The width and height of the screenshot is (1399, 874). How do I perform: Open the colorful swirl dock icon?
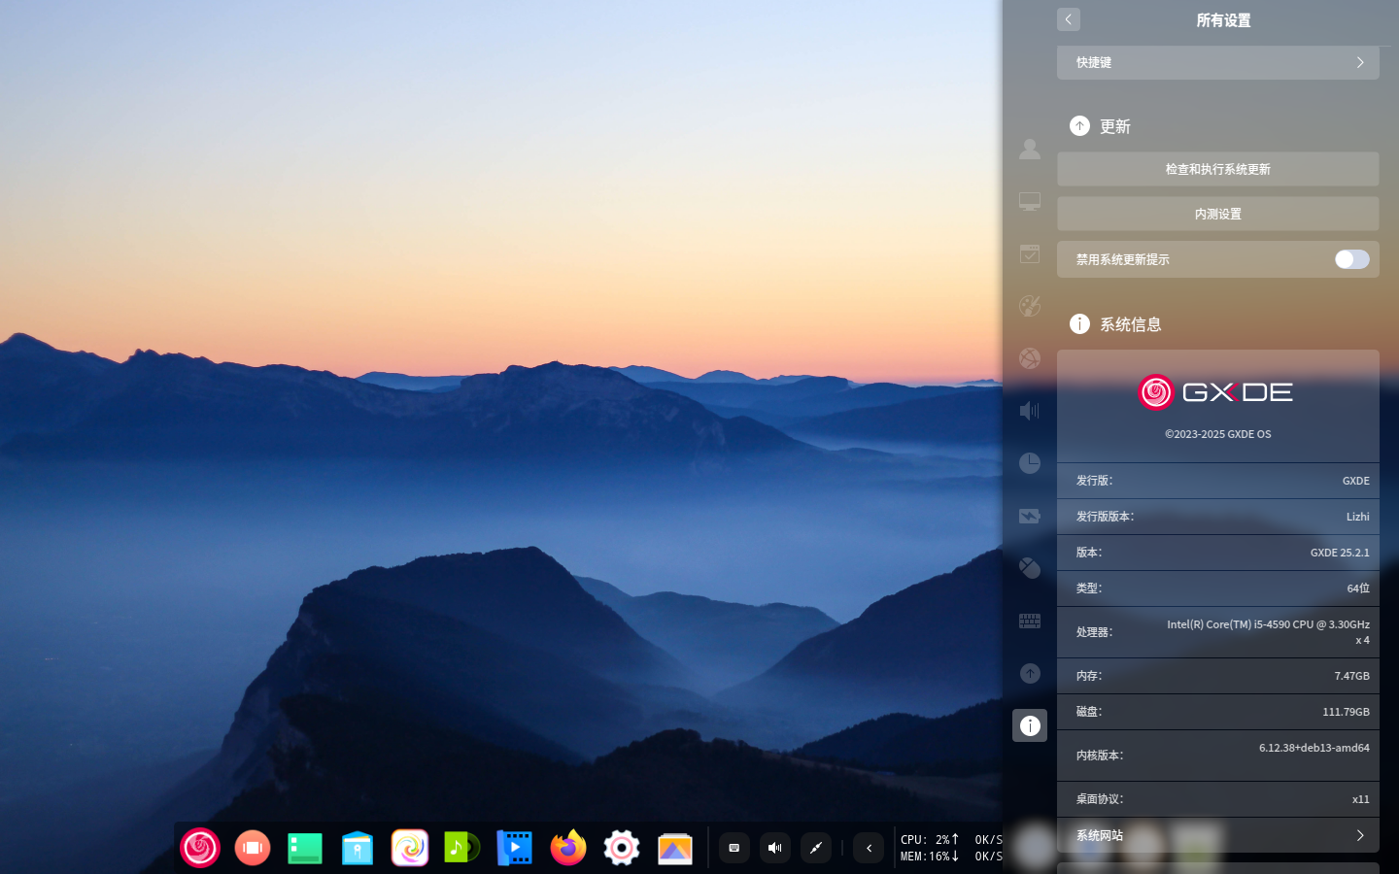coord(410,848)
